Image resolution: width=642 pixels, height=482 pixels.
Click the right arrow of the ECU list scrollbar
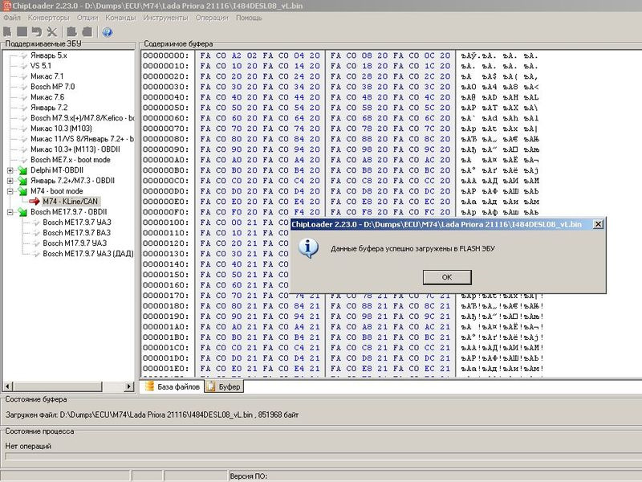point(129,386)
